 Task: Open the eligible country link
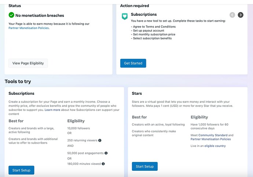[x=215, y=146]
